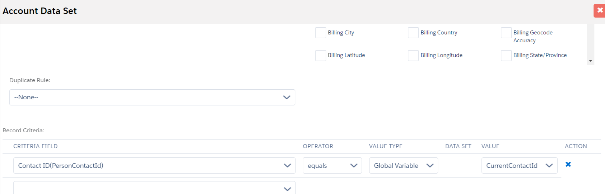Toggle the Billing Longitude checkbox

pos(413,56)
